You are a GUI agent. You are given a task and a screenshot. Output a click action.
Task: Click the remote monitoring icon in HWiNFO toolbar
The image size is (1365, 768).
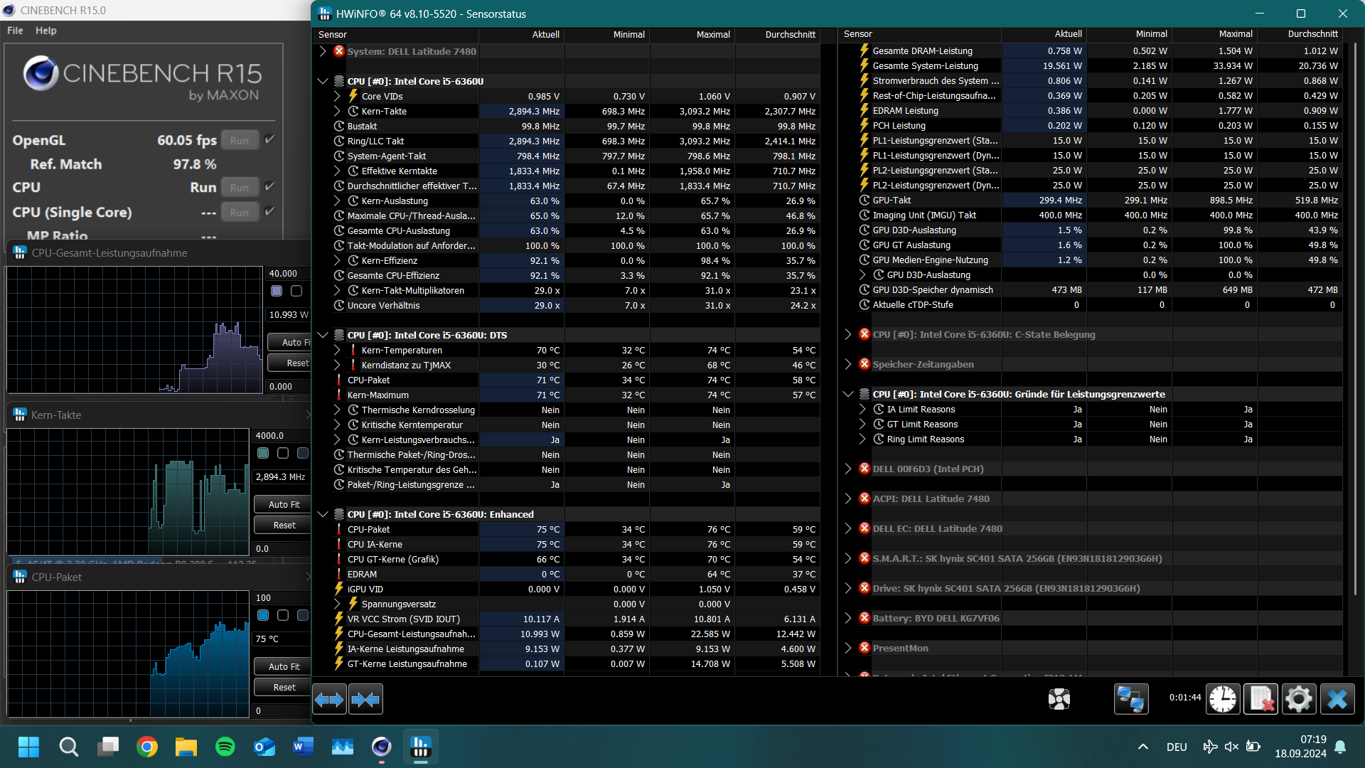(x=1130, y=699)
